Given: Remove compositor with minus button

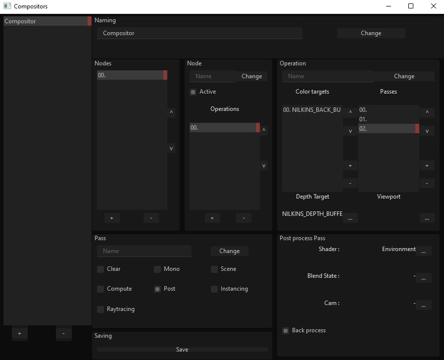Looking at the screenshot, I should coord(63,333).
